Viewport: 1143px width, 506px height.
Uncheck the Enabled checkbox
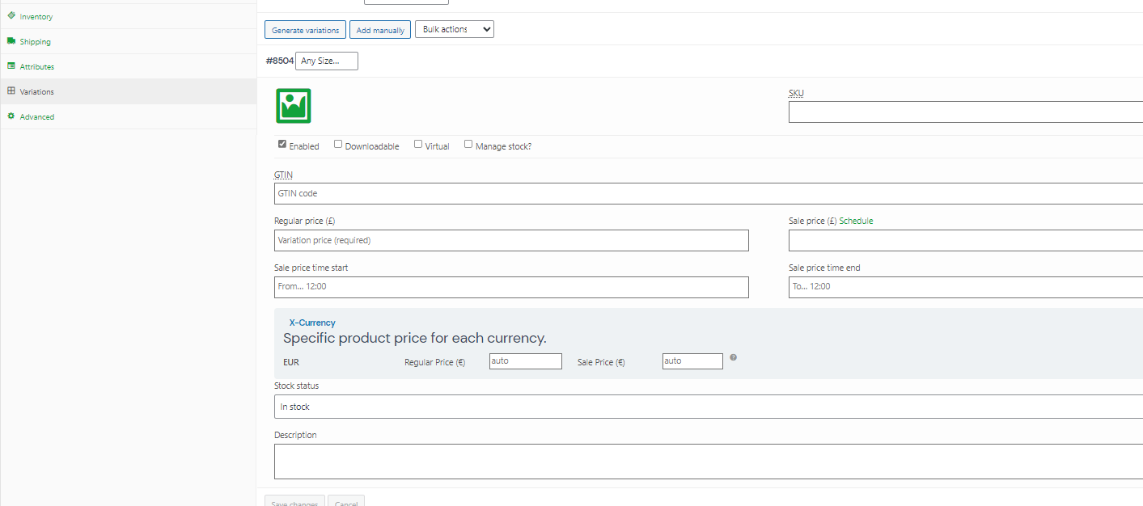[282, 144]
